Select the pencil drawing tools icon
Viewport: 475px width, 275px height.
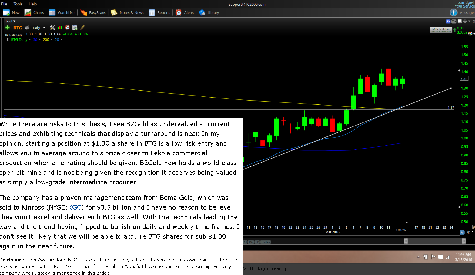(82, 28)
